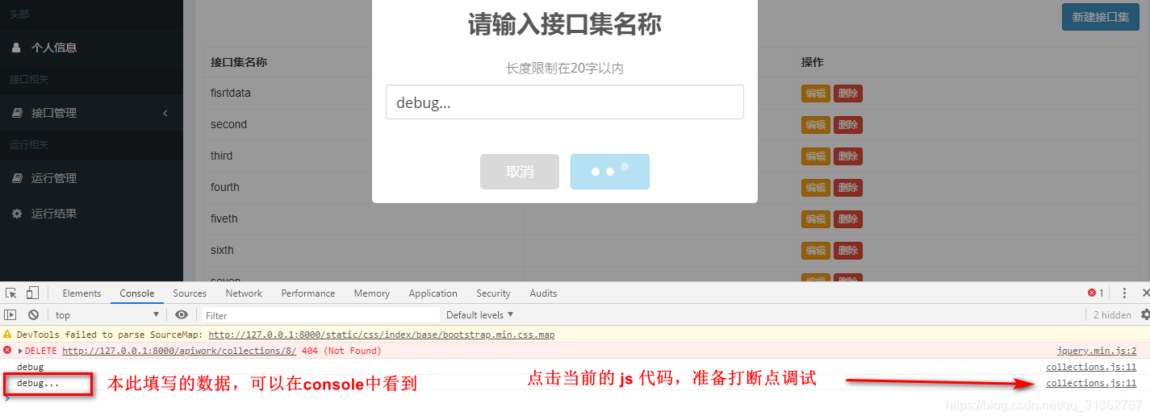Screen dimensions: 1150x420
Task: Expand the DELETE 404 error entry
Action: 20,351
